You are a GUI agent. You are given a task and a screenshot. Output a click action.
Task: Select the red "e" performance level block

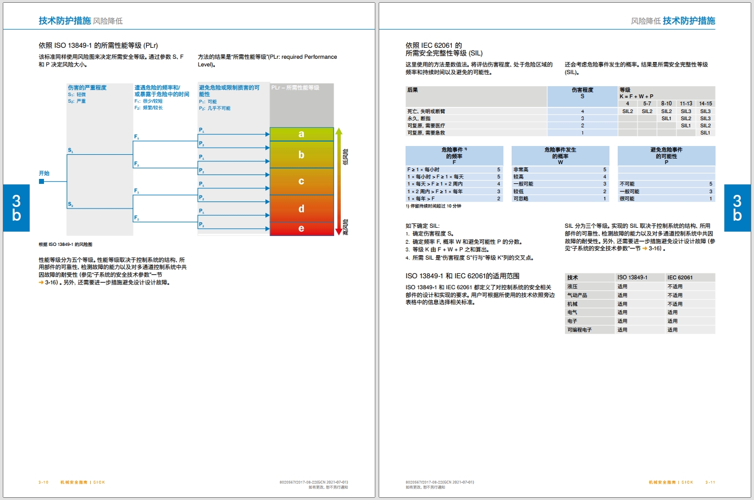pyautogui.click(x=301, y=228)
